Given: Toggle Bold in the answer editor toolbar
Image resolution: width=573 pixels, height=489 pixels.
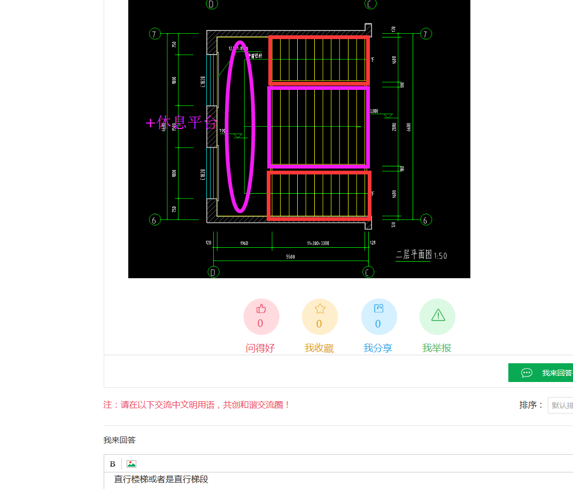Looking at the screenshot, I should click(x=113, y=464).
